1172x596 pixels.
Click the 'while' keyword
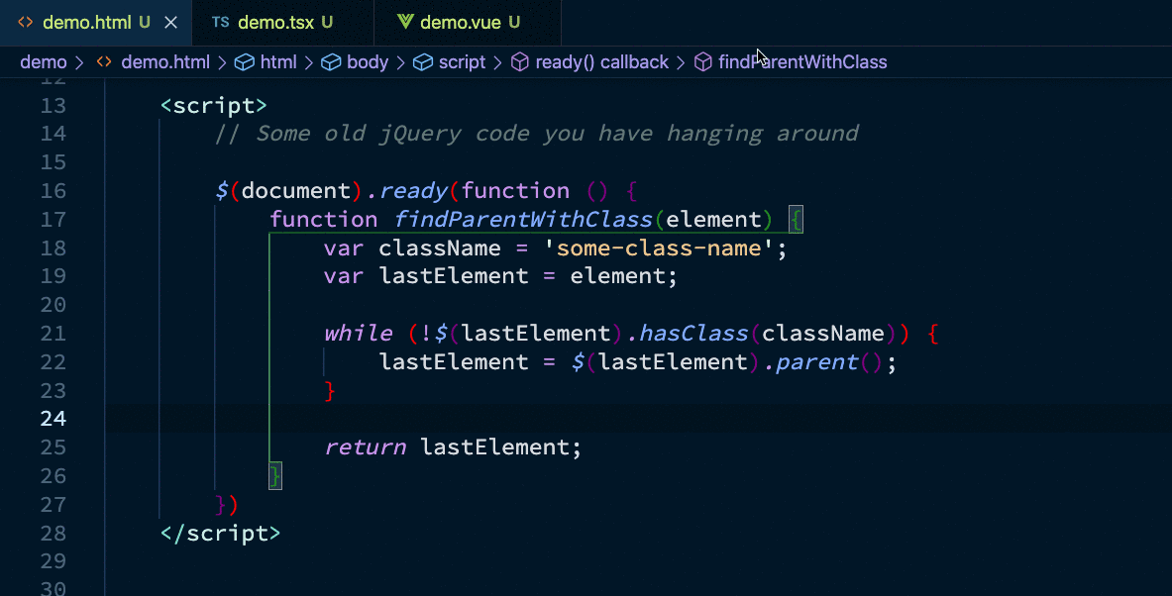[x=359, y=334]
